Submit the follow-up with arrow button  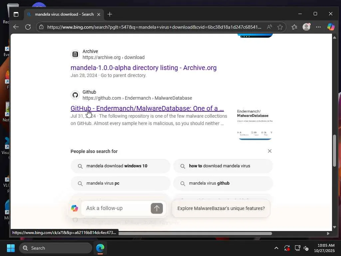tap(157, 208)
